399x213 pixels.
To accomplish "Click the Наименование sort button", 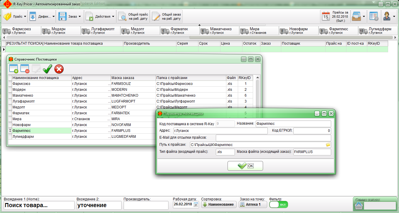I will tap(219, 204).
